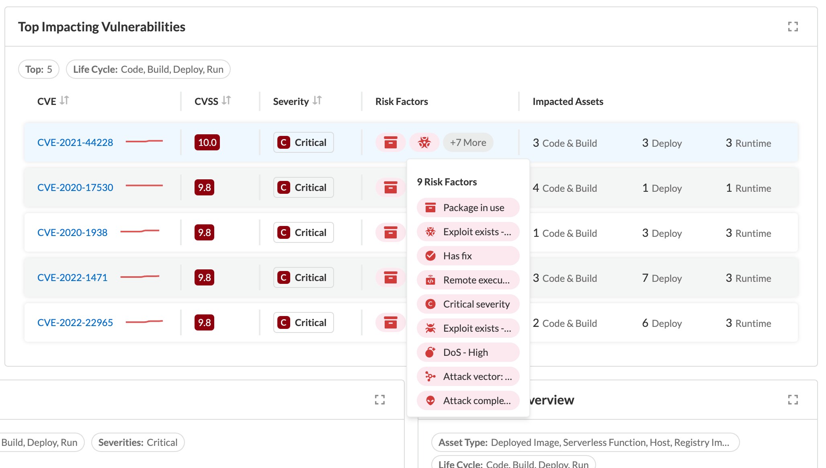This screenshot has height=468, width=826.
Task: Select 'Critical severity' risk factor entry
Action: (x=468, y=304)
